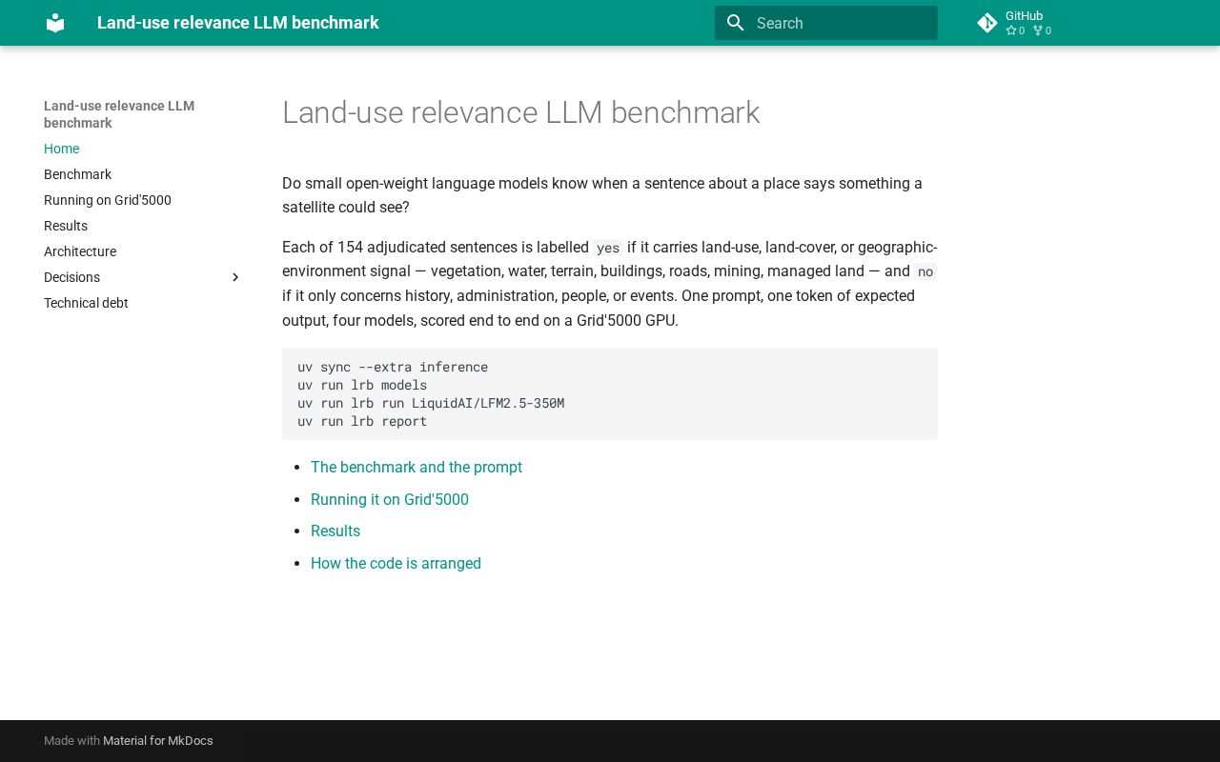This screenshot has width=1220, height=762.
Task: Follow the Results link in the bullet list
Action: tap(335, 531)
